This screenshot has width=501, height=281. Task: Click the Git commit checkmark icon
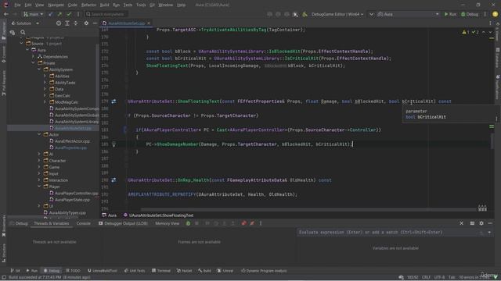(x=69, y=14)
